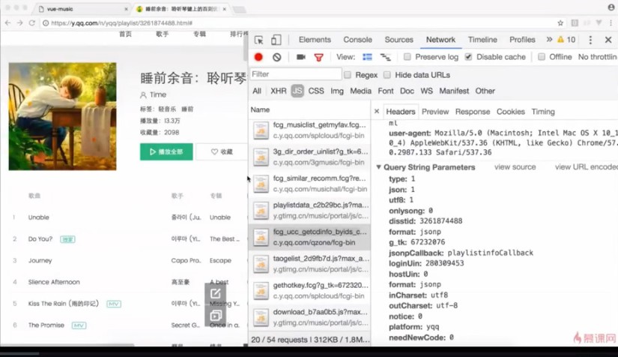Screen dimensions: 618x357
Task: Filter requests by Img type
Action: point(337,91)
